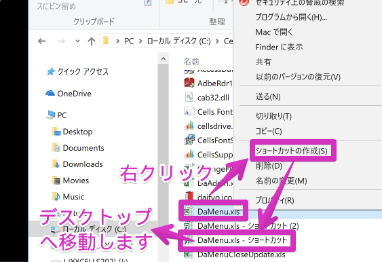Select PC in the navigation tree
The image size is (382, 262).
point(62,115)
